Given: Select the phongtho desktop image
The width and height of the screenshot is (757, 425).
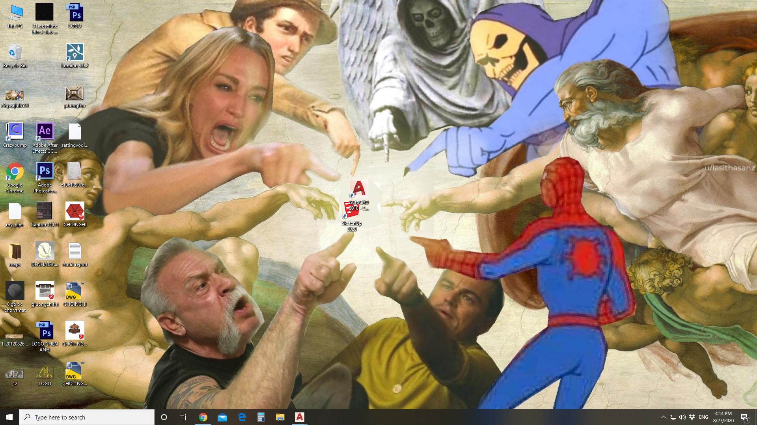Looking at the screenshot, I should pos(75,97).
